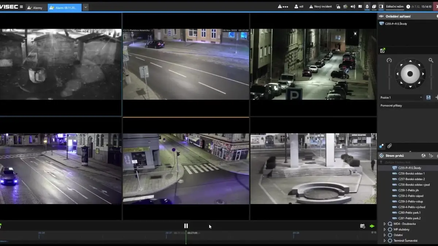Save the PTZ position with floppy icon

click(x=429, y=98)
